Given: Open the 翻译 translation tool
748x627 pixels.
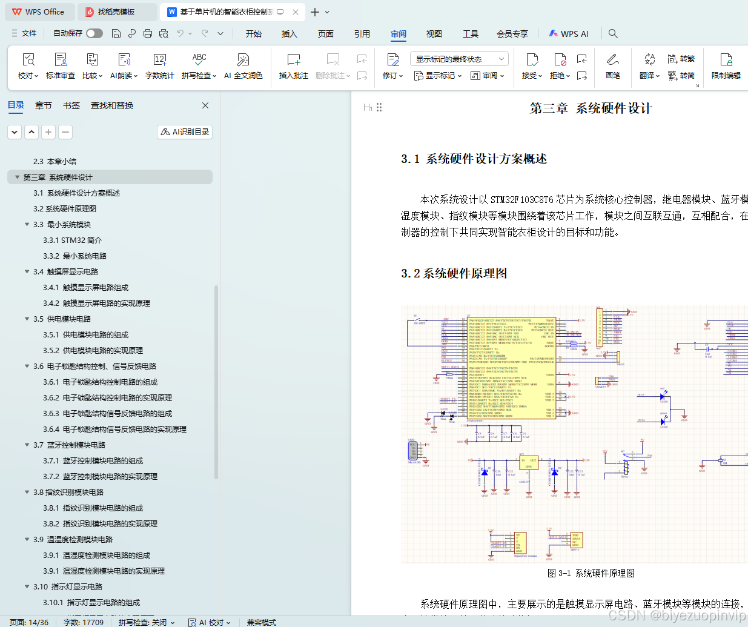Looking at the screenshot, I should coord(649,67).
